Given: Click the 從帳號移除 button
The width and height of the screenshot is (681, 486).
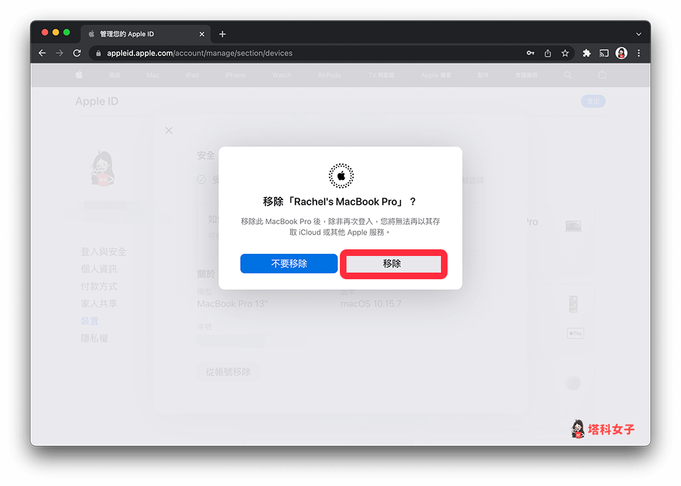Looking at the screenshot, I should (229, 372).
